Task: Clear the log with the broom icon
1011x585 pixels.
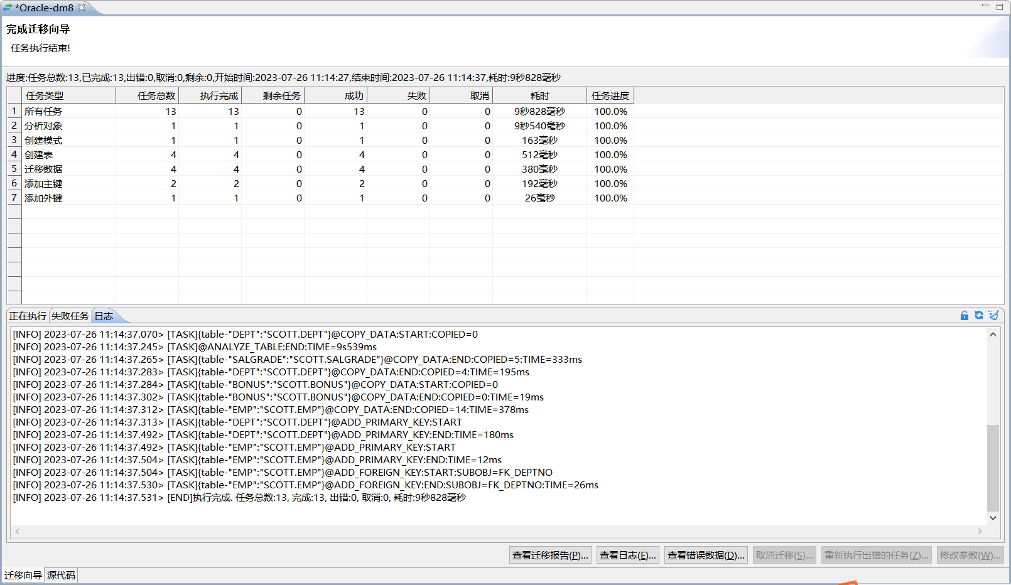Action: point(993,316)
